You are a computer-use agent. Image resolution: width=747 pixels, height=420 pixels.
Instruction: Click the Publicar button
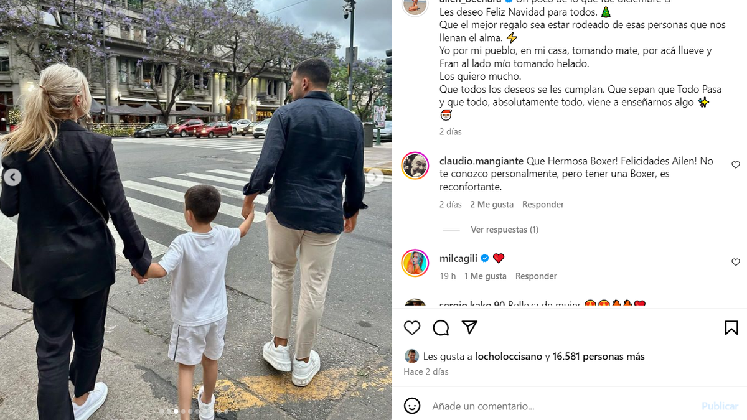pos(720,406)
